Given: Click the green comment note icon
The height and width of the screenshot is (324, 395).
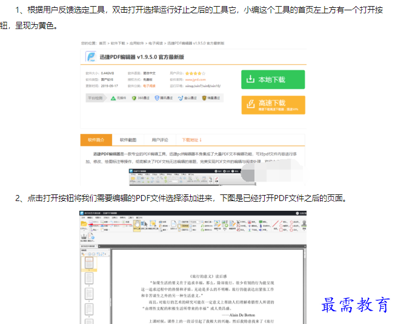Looking at the screenshot, I should [x=261, y=222].
